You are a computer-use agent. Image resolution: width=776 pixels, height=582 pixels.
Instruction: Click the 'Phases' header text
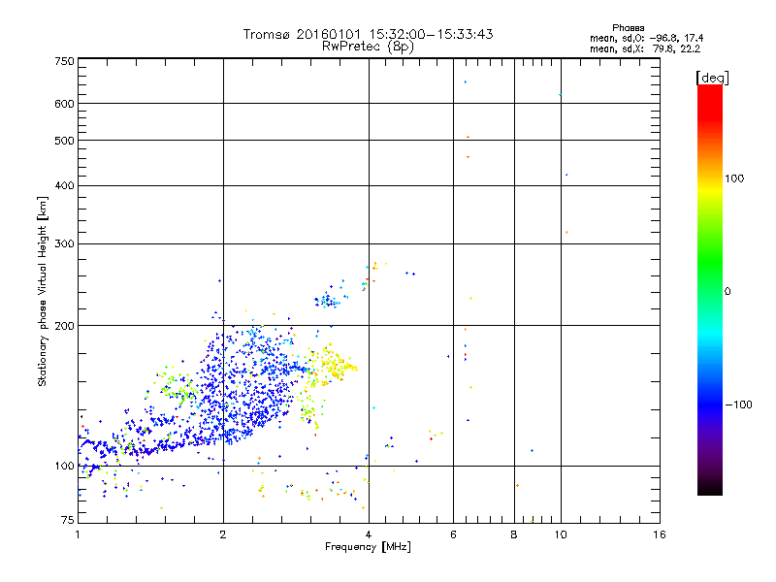coord(628,28)
